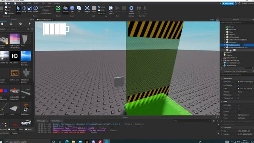The height and width of the screenshot is (143, 254).
Task: Open the Mode Geometric dropdown
Action: 49,7
